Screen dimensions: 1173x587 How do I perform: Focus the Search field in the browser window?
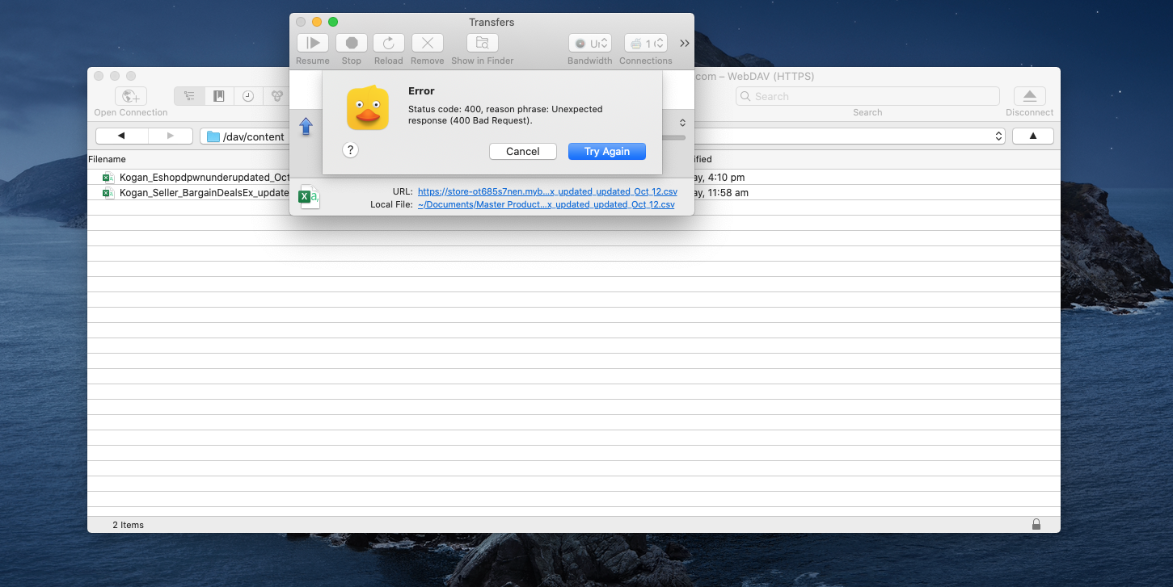coord(867,96)
